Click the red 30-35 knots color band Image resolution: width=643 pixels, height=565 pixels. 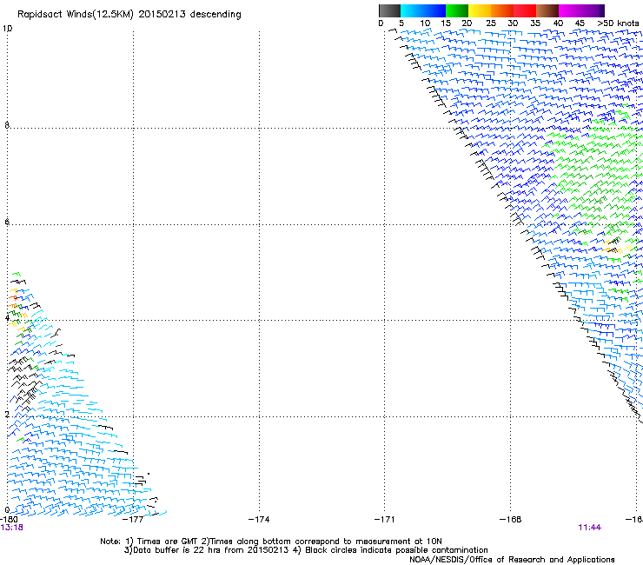coord(525,10)
